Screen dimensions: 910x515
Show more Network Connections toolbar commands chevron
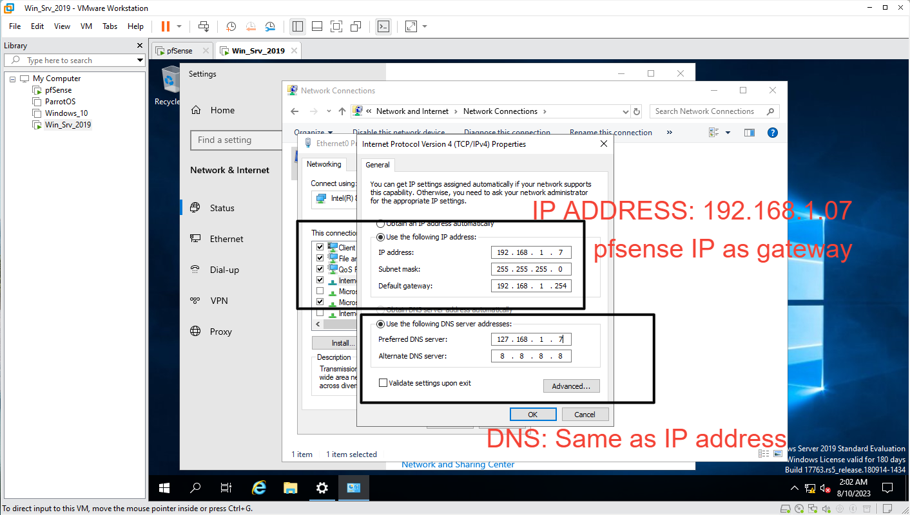[x=670, y=133]
